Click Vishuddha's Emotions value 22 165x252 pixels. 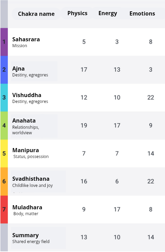point(151,97)
